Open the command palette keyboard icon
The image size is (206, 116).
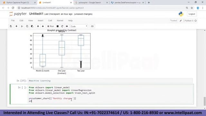click(x=92, y=26)
